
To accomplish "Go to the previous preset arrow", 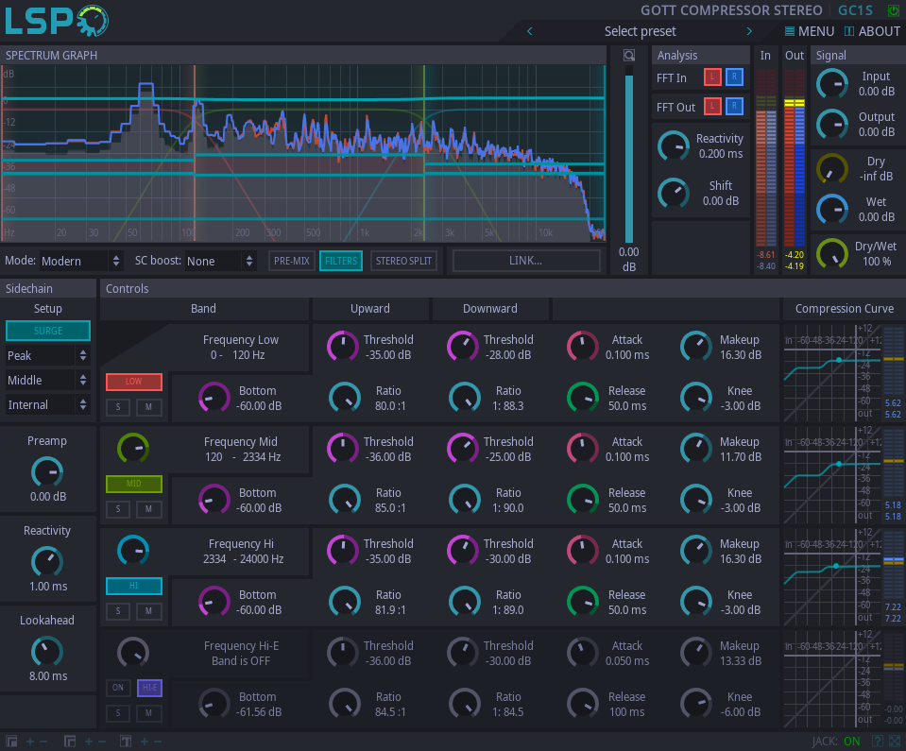I will pyautogui.click(x=529, y=31).
